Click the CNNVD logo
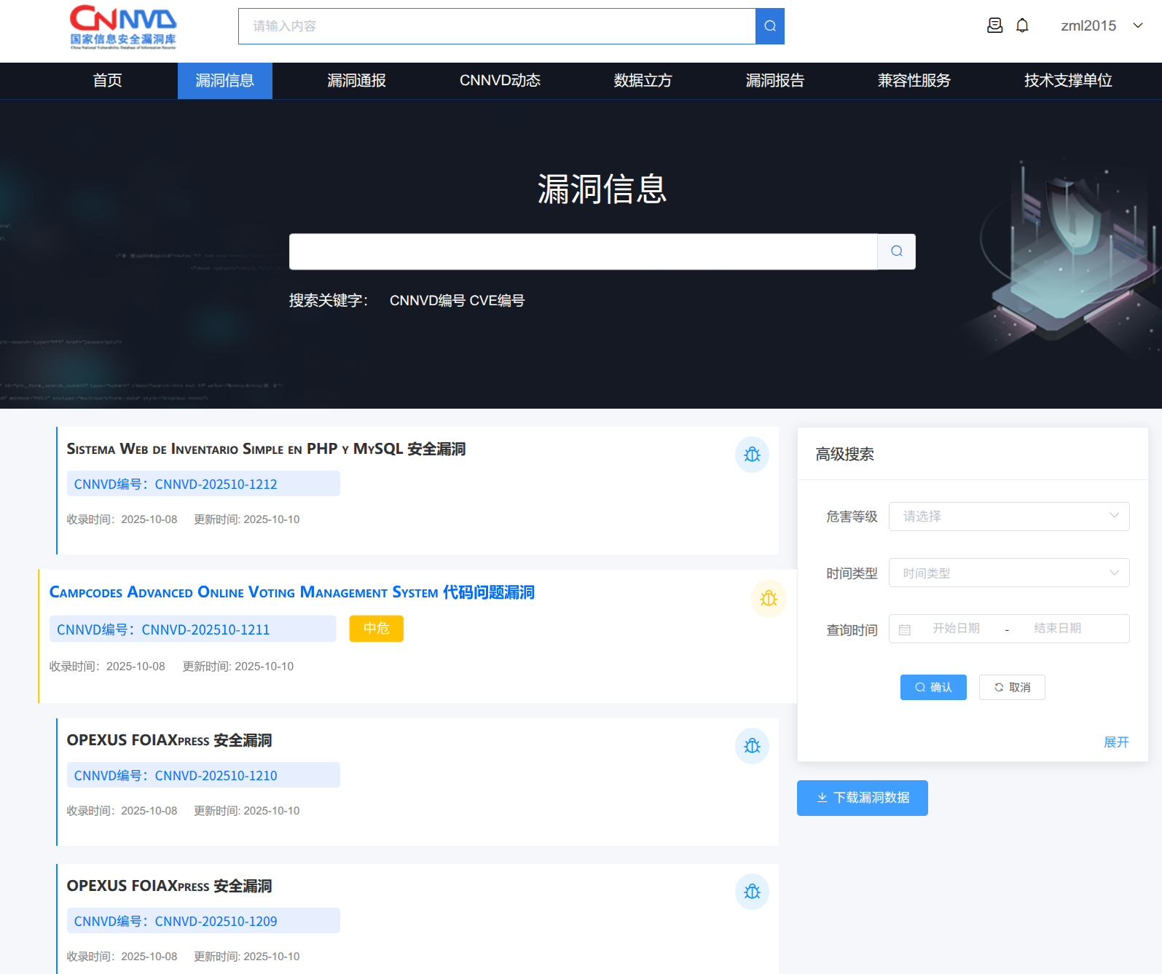The width and height of the screenshot is (1162, 974). (x=123, y=27)
